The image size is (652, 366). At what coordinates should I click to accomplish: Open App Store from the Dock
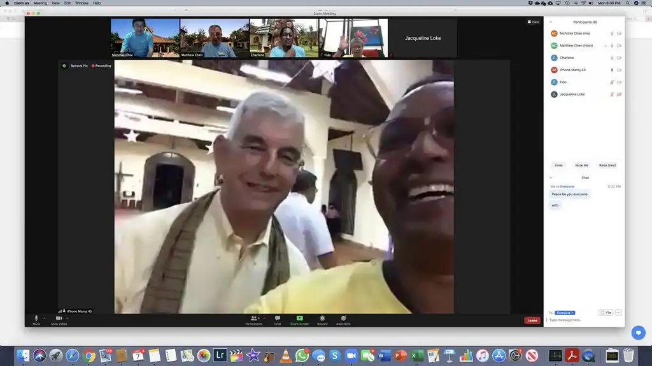(499, 356)
